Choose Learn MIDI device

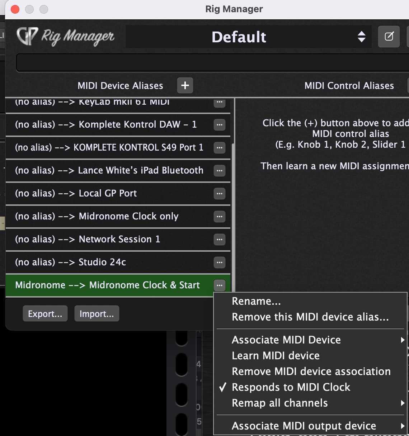[x=310, y=356]
